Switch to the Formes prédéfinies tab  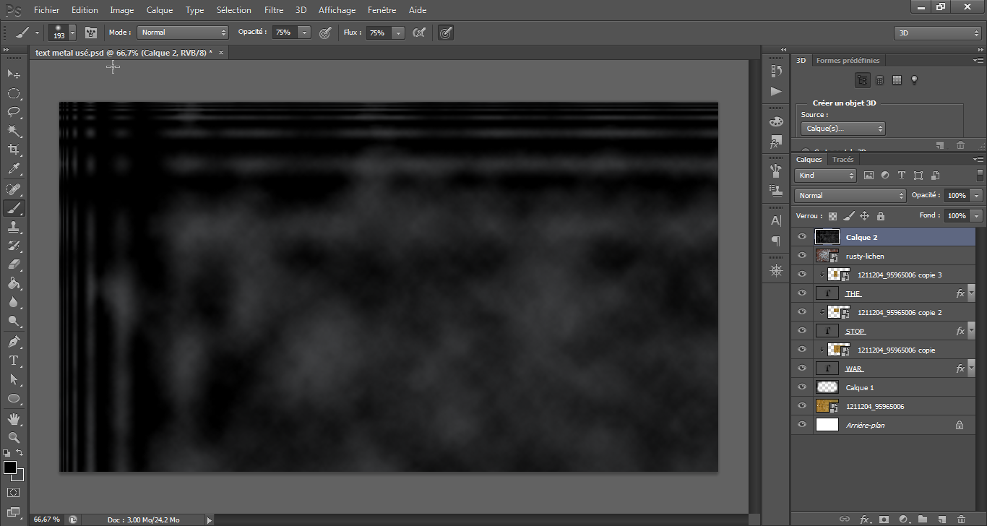click(x=848, y=61)
